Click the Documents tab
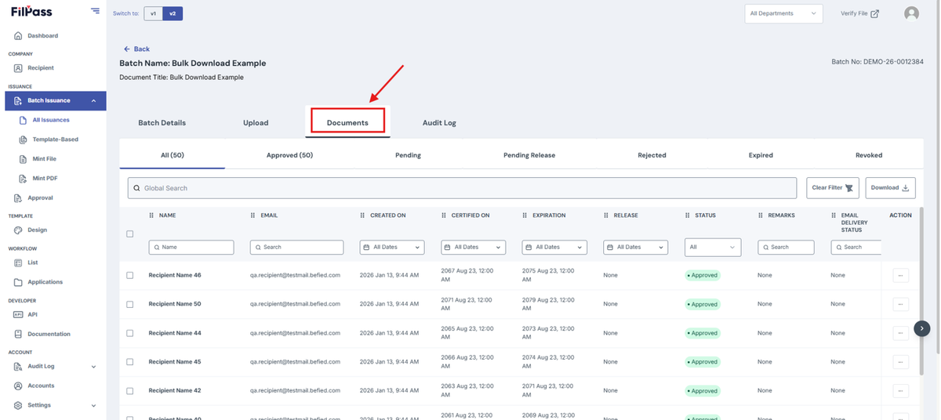 click(347, 122)
